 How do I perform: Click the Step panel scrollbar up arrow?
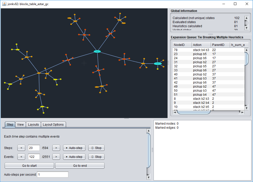149,130
